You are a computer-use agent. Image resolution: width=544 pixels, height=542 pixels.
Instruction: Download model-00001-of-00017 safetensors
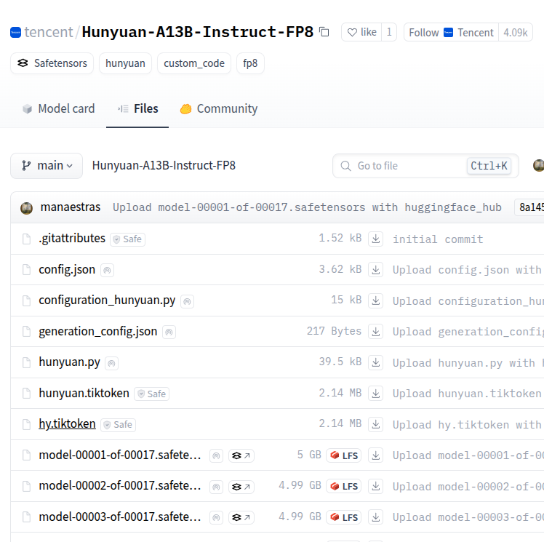tap(376, 455)
